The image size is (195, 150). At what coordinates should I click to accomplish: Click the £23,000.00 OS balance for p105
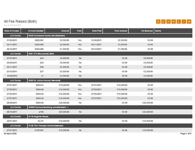(147, 112)
